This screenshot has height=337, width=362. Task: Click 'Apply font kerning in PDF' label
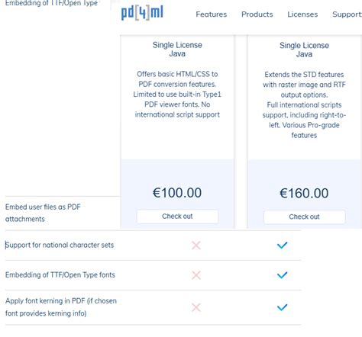(x=61, y=307)
